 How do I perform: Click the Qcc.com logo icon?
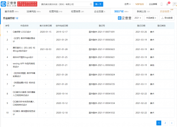[x=3, y=4]
